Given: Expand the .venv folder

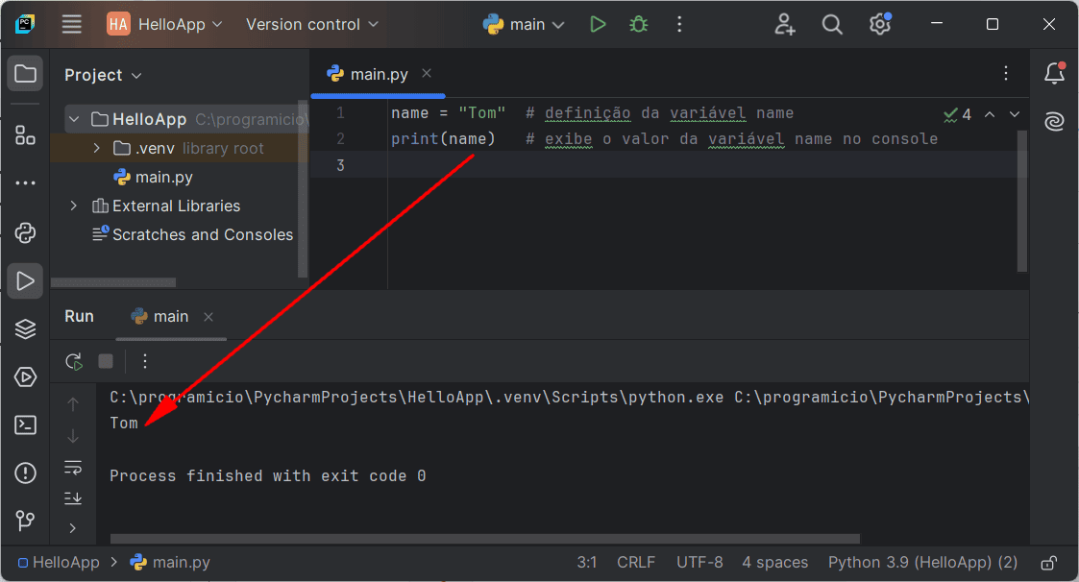Looking at the screenshot, I should point(96,148).
